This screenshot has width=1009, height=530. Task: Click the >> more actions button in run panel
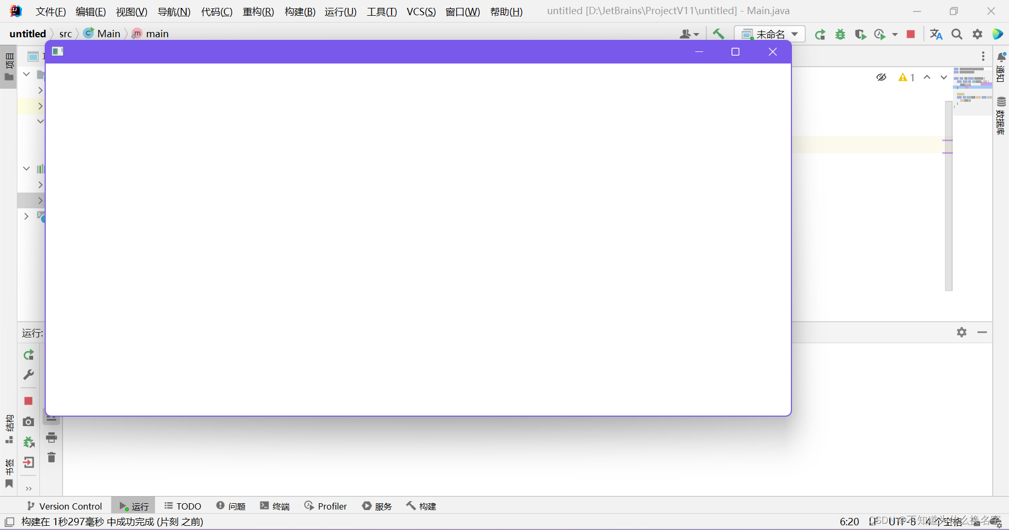(29, 489)
